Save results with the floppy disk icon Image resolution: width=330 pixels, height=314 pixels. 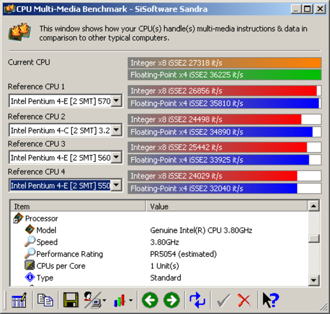[71, 300]
